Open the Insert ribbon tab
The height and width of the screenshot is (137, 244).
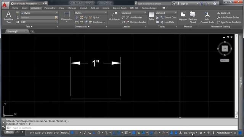[24, 8]
